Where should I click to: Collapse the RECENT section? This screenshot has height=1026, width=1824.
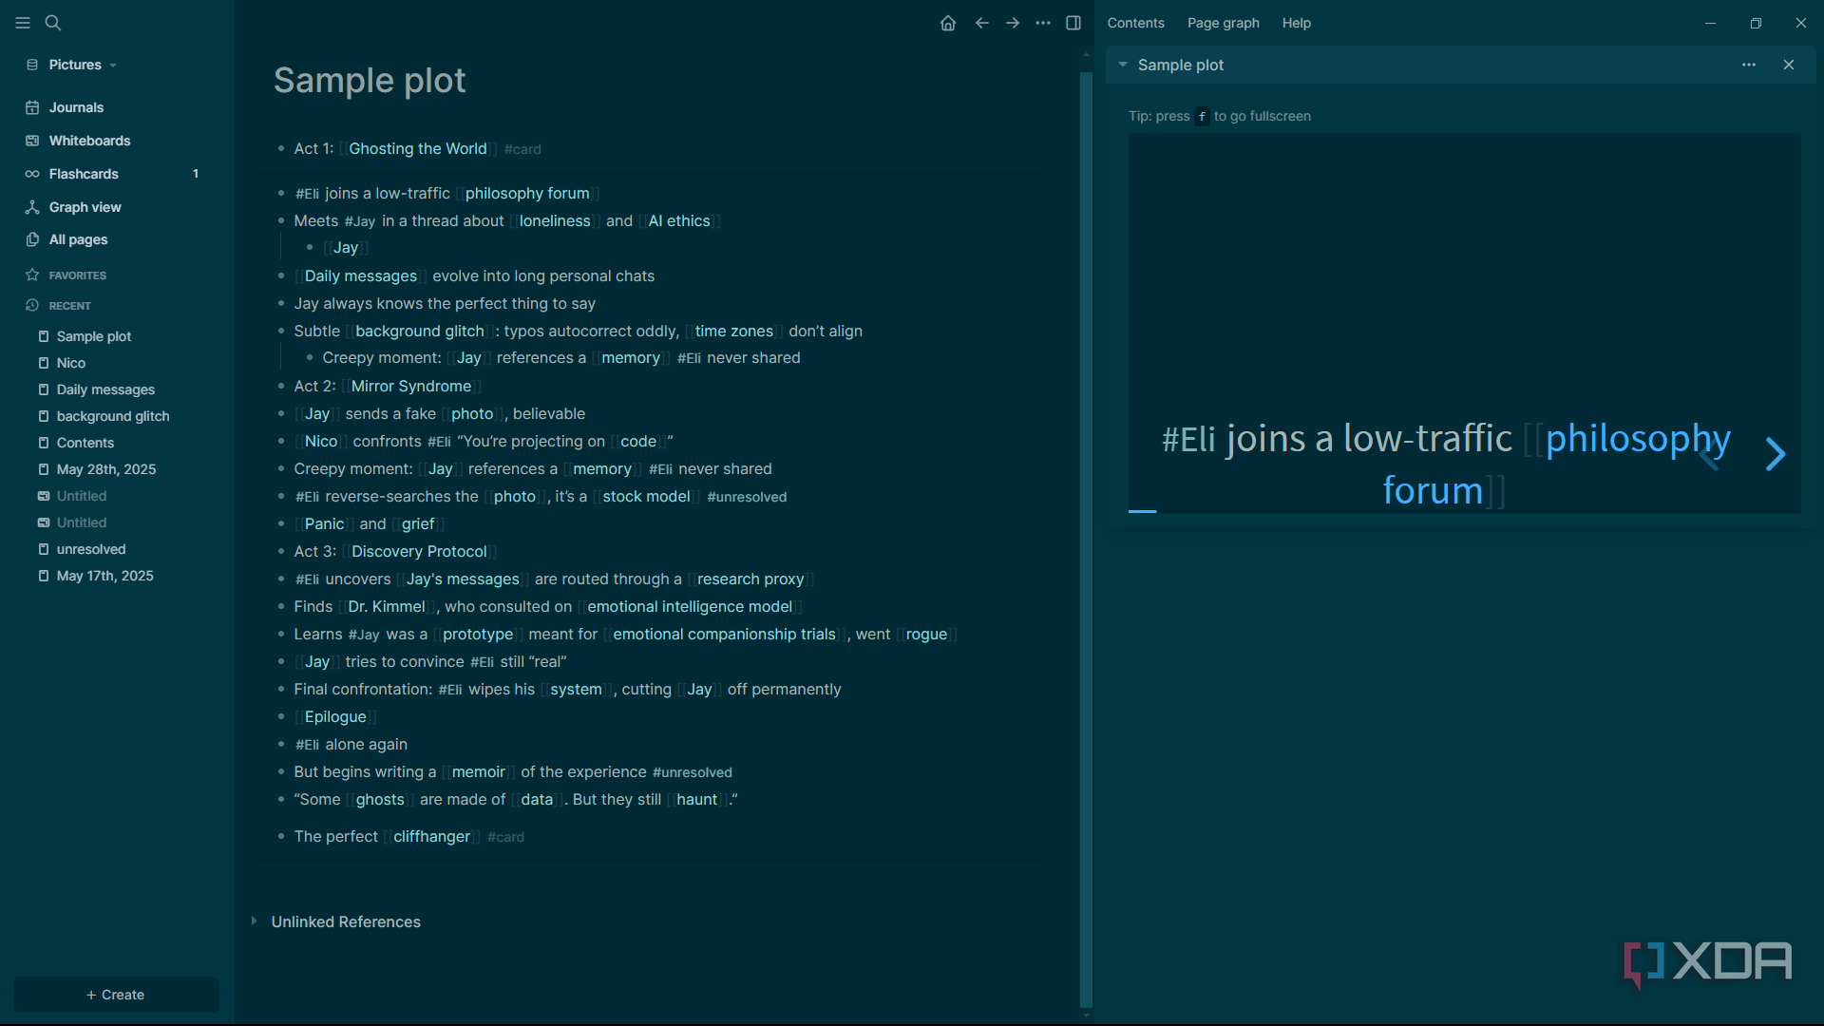pos(69,306)
